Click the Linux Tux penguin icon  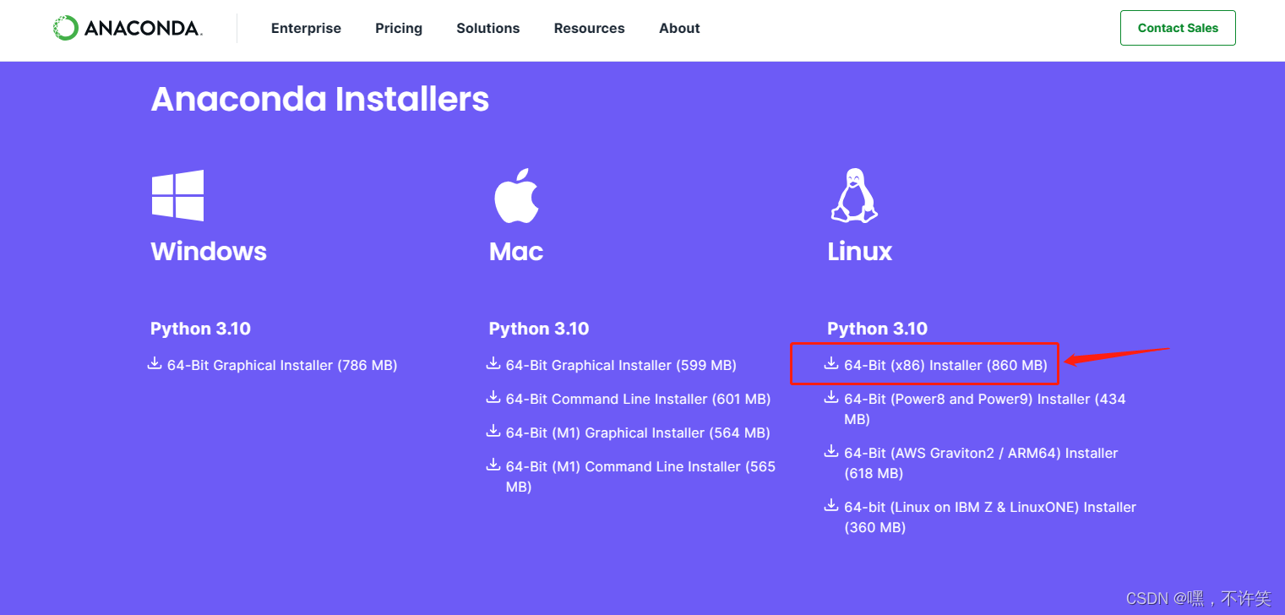[854, 195]
